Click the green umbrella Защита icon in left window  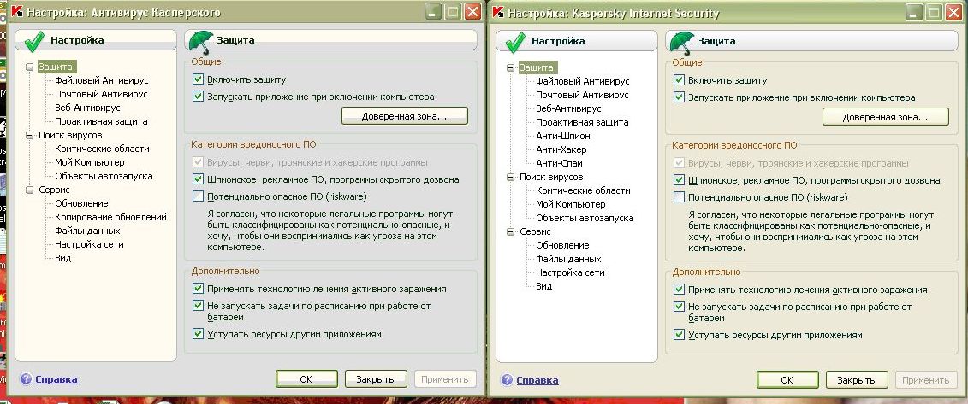(x=201, y=40)
